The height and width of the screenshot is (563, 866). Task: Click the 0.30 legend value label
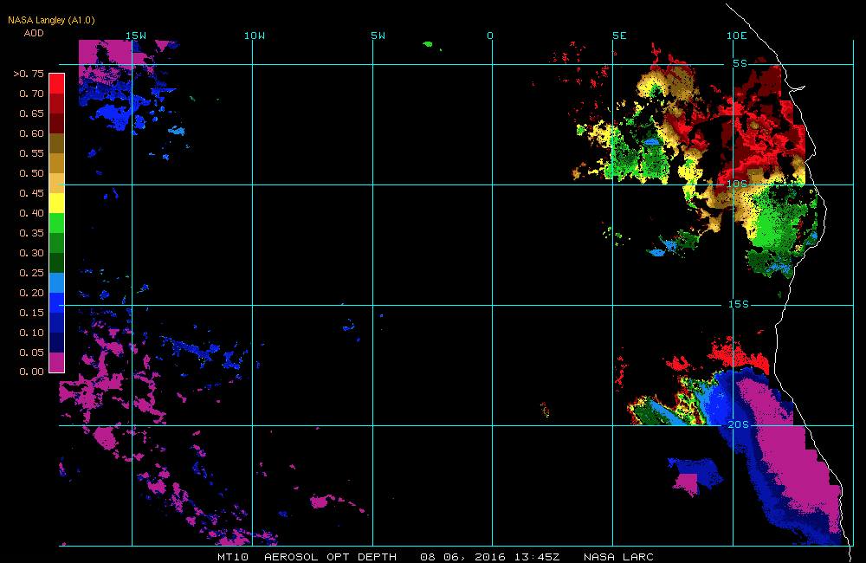coord(31,253)
